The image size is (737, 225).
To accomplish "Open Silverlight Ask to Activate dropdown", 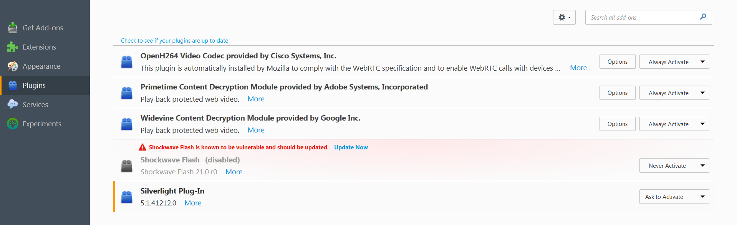I will pos(674,197).
